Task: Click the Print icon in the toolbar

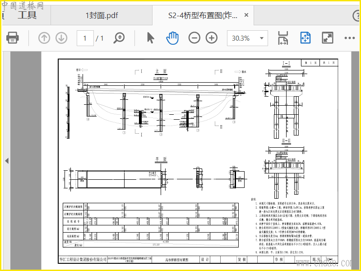Action: coord(13,38)
